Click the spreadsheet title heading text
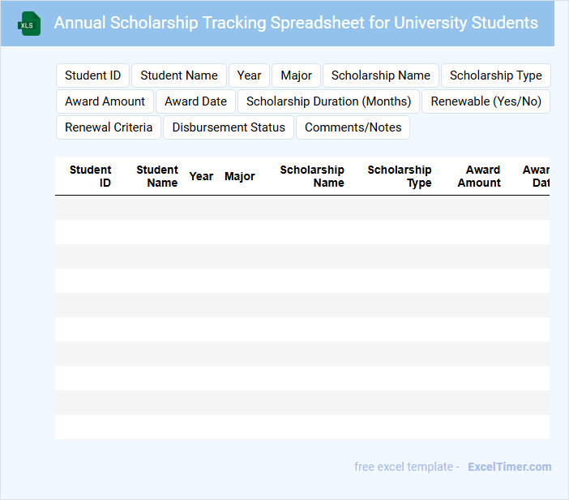The width and height of the screenshot is (569, 500). pos(296,23)
